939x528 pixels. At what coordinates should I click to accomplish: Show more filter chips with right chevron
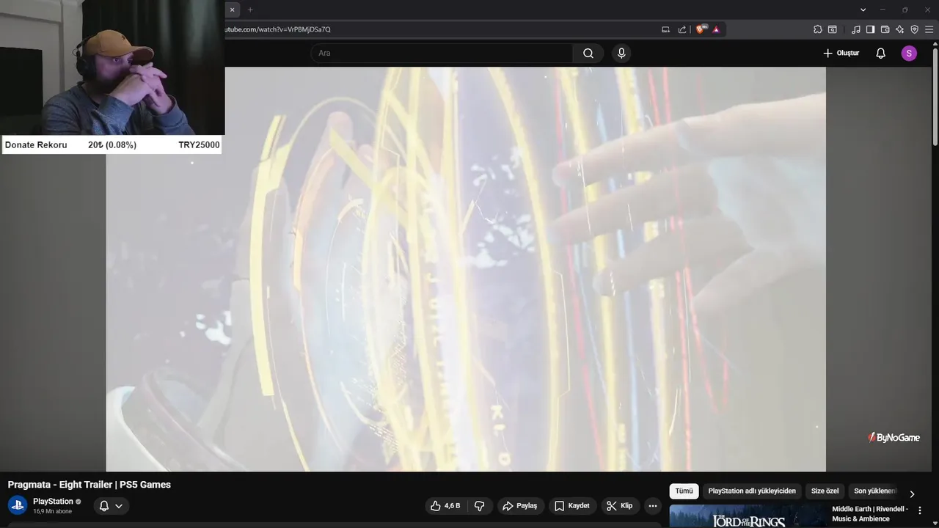click(x=912, y=494)
